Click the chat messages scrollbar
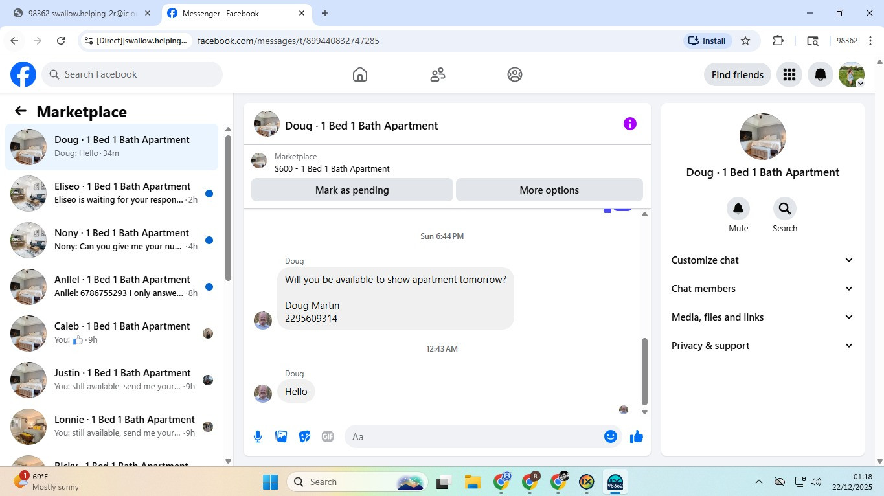 pos(644,372)
